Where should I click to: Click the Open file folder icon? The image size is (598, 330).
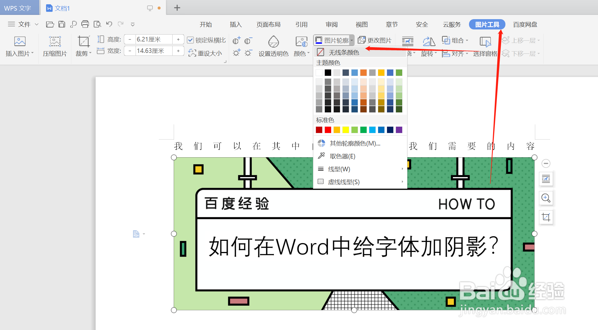click(50, 24)
